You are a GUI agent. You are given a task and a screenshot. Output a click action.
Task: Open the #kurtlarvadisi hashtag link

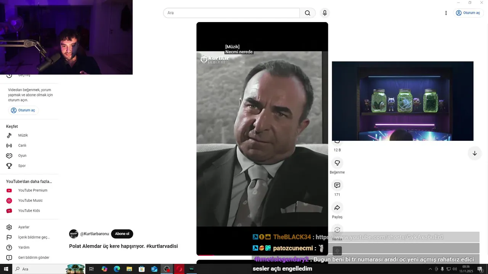(x=162, y=246)
